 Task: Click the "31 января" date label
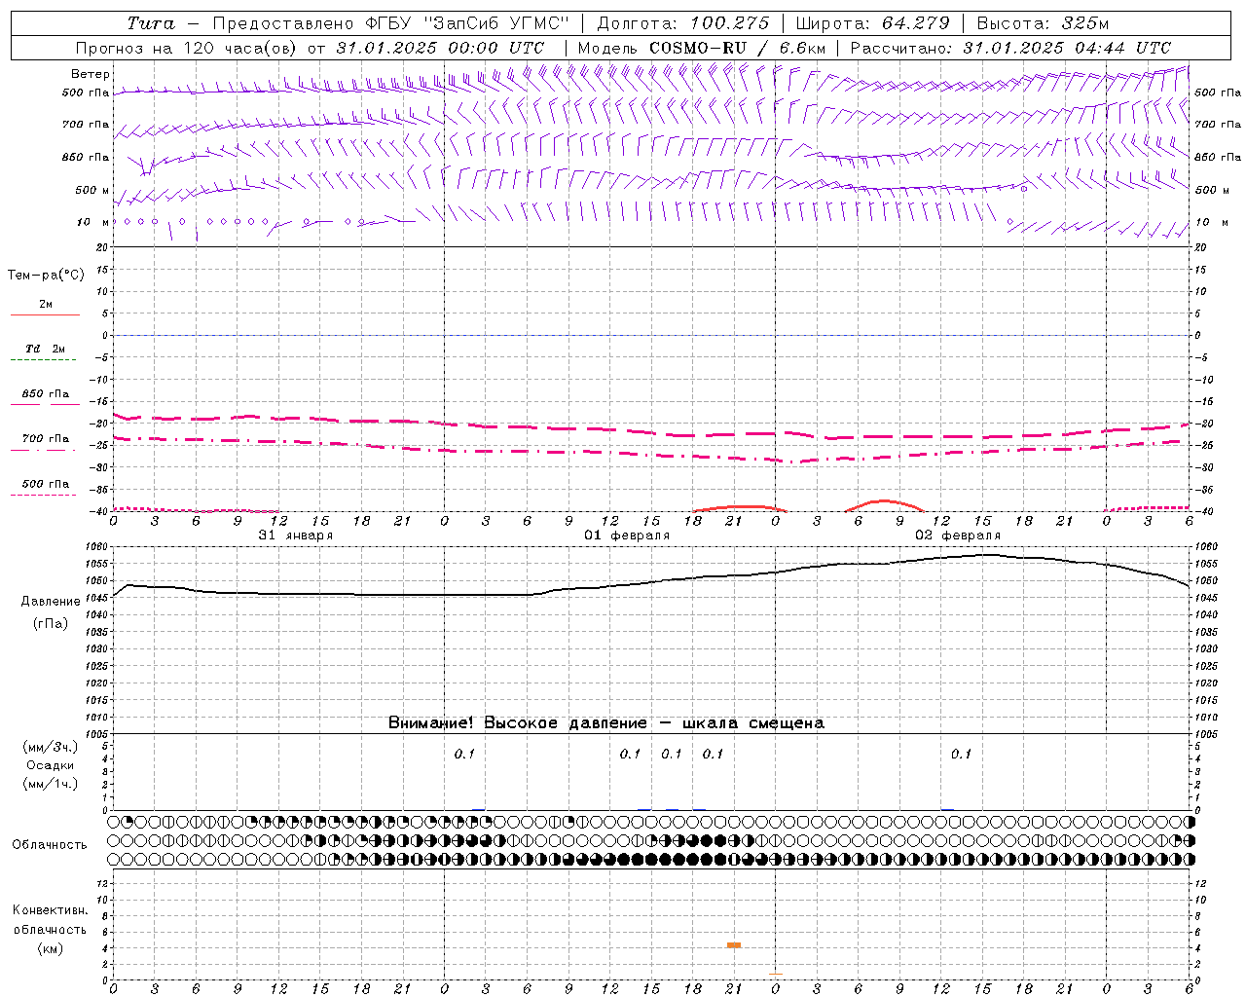[296, 535]
